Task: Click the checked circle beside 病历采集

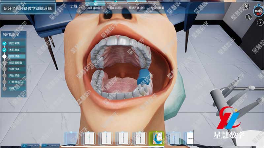Action: 4,43
